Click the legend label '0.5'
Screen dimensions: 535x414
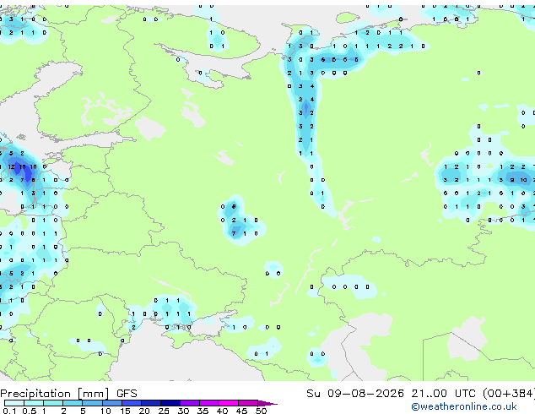(29, 411)
